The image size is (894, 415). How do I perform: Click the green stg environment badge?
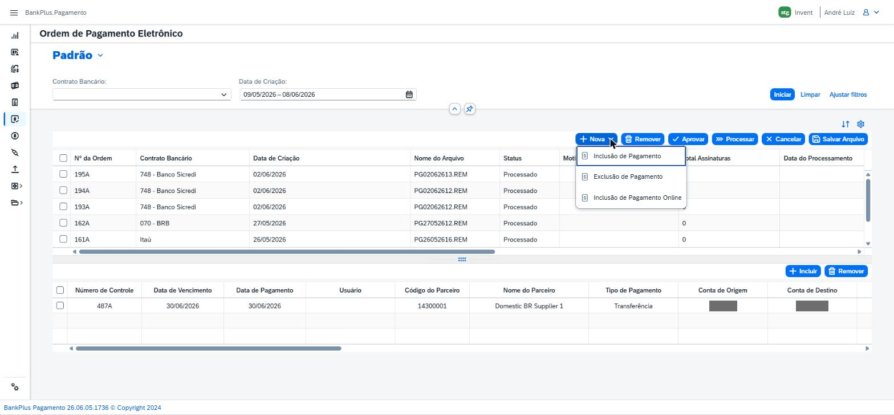[x=785, y=13]
